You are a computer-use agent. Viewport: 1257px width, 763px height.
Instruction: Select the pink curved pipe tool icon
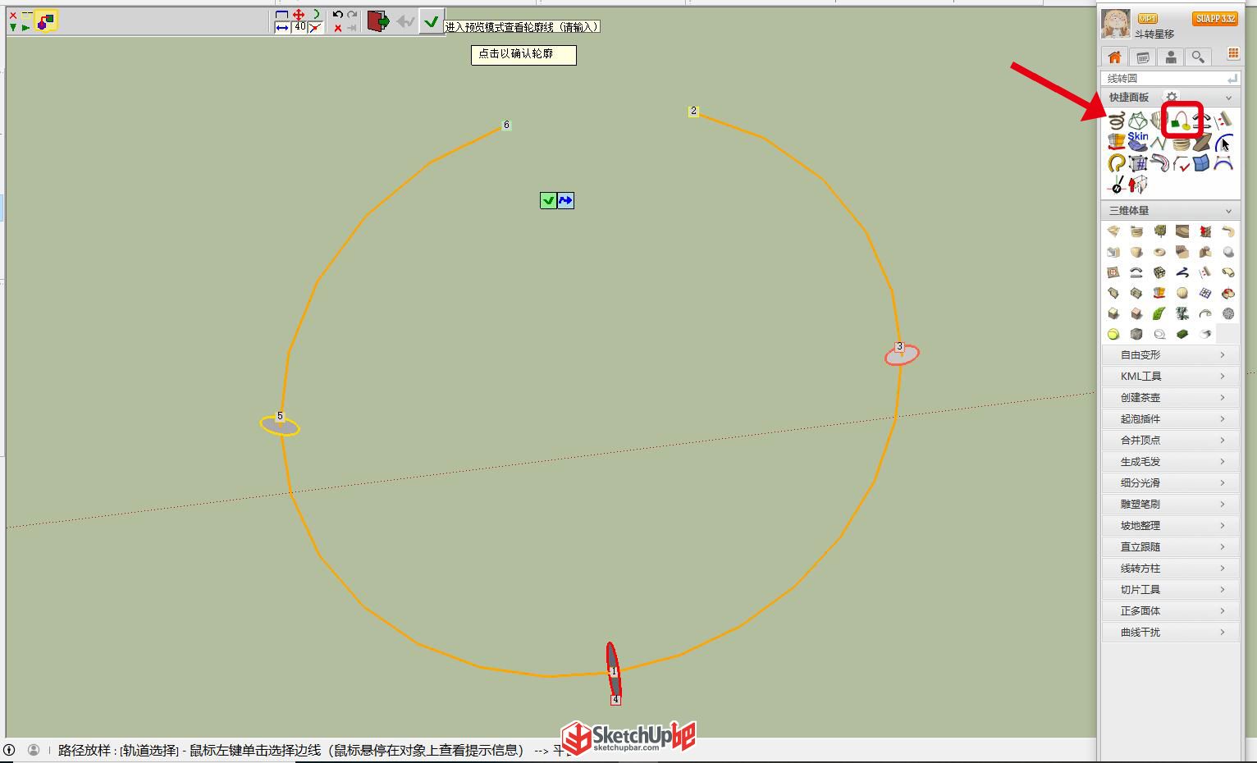(x=1159, y=163)
